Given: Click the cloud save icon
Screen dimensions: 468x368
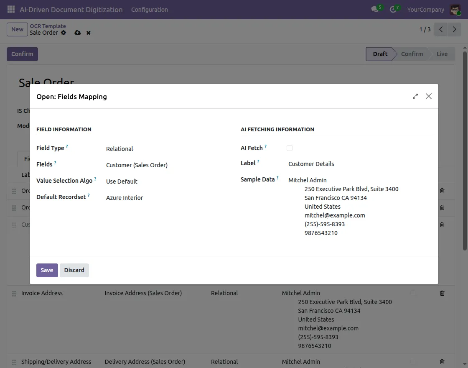Looking at the screenshot, I should point(78,33).
